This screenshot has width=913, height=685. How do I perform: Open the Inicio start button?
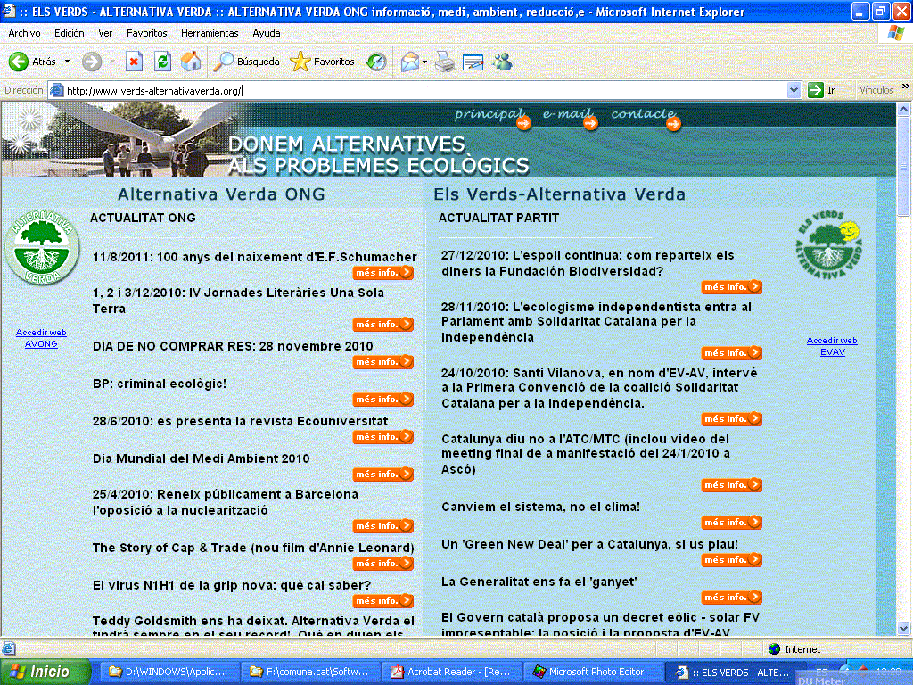(x=45, y=673)
